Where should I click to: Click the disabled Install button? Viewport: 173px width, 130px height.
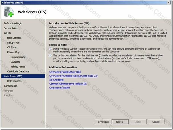point(138,122)
